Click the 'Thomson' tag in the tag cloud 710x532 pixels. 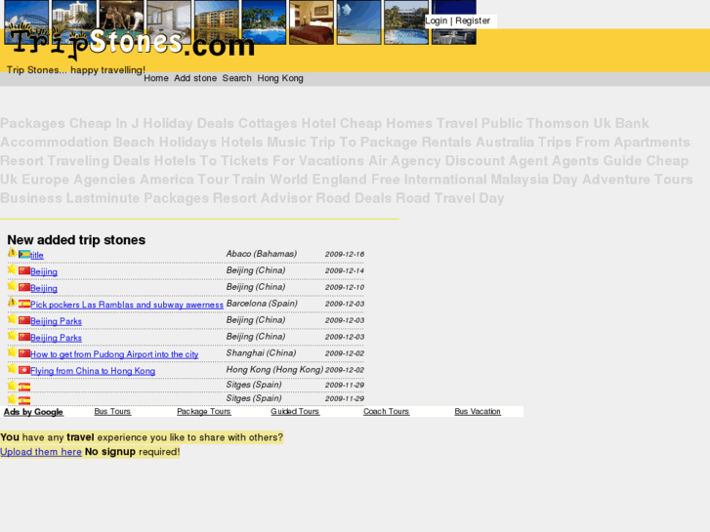558,123
